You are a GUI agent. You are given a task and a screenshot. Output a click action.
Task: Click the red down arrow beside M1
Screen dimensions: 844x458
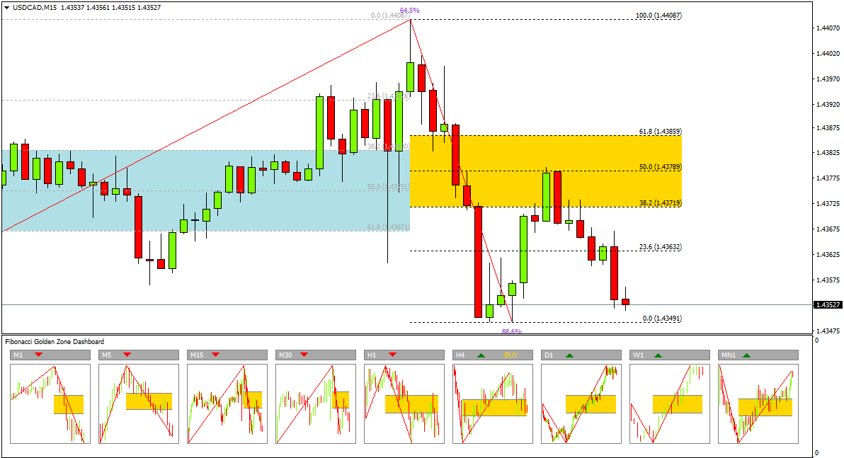point(38,355)
